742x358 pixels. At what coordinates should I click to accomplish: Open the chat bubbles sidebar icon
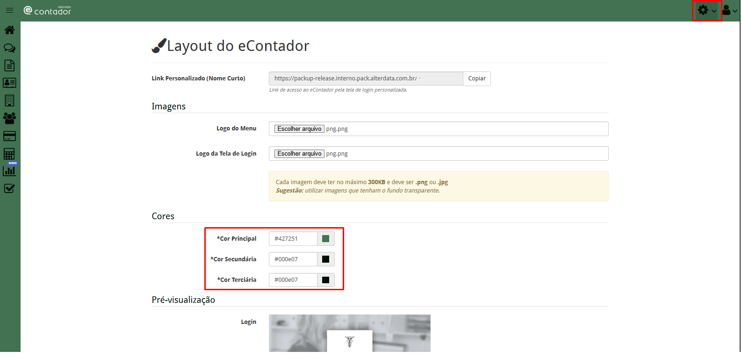tap(9, 48)
